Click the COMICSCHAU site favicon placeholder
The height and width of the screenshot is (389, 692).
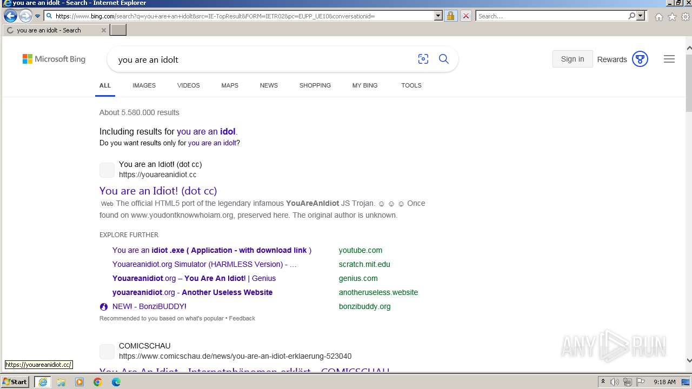tap(107, 351)
